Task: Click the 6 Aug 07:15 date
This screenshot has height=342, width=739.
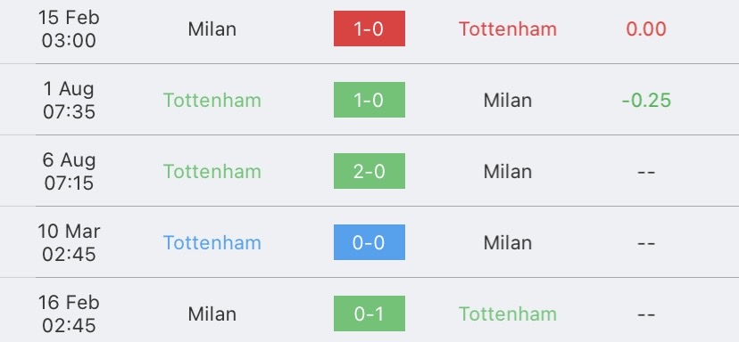Action: 69,171
